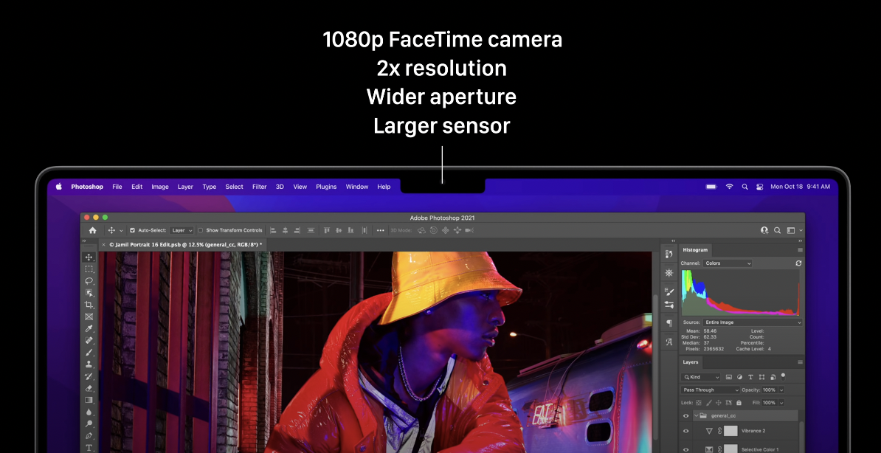The image size is (881, 453).
Task: Click the Home icon in options bar
Action: tap(93, 230)
